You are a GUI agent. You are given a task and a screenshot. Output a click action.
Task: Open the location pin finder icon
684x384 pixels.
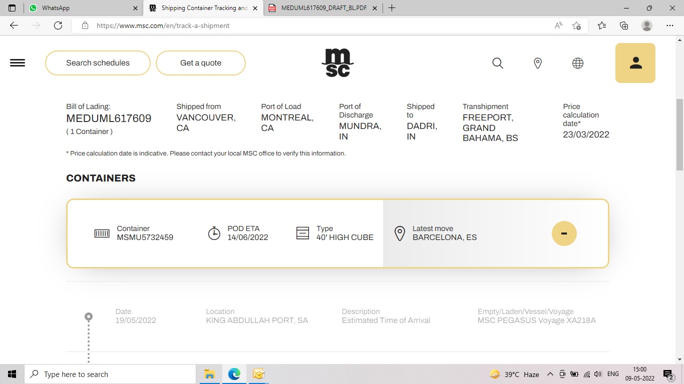pyautogui.click(x=538, y=63)
